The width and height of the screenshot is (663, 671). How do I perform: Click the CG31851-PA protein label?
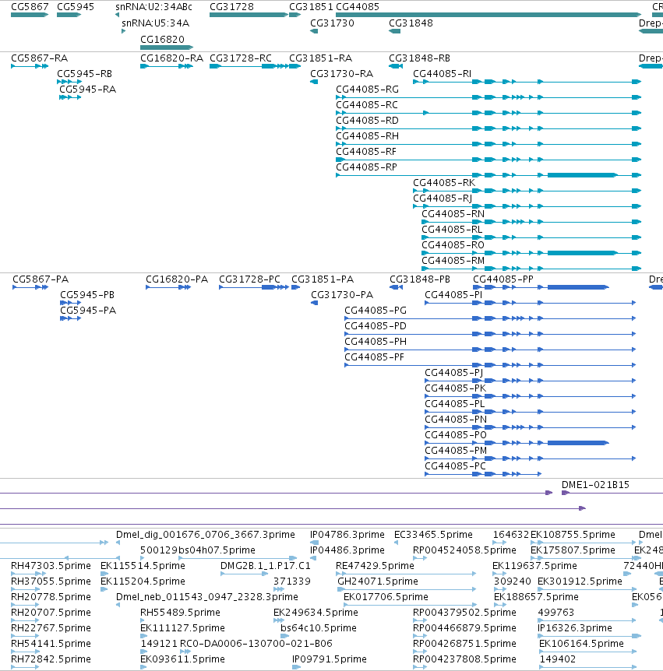pos(323,279)
